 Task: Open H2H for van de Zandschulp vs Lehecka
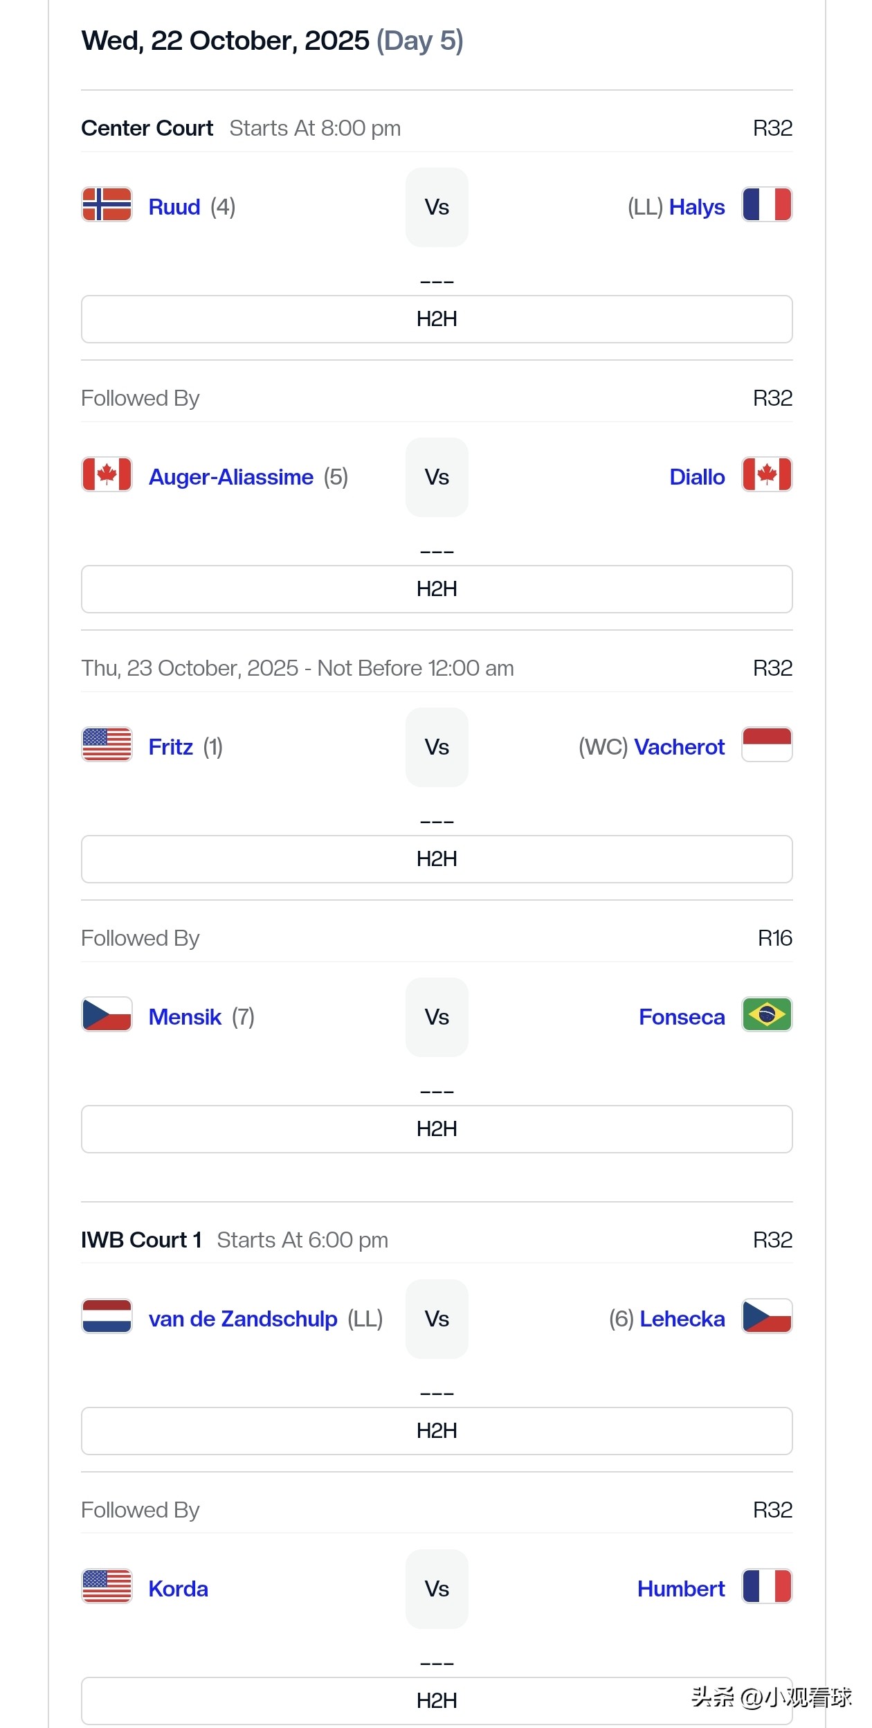pyautogui.click(x=437, y=1431)
